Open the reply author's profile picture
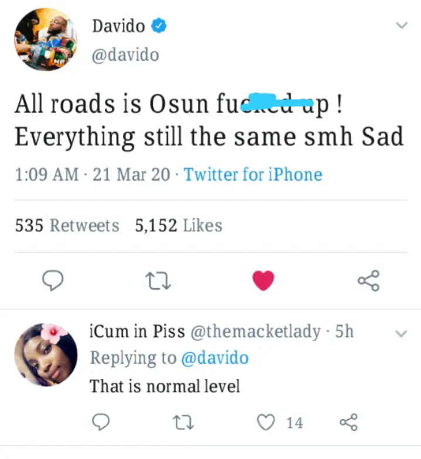Viewport: 421px width, 459px height. 46,354
